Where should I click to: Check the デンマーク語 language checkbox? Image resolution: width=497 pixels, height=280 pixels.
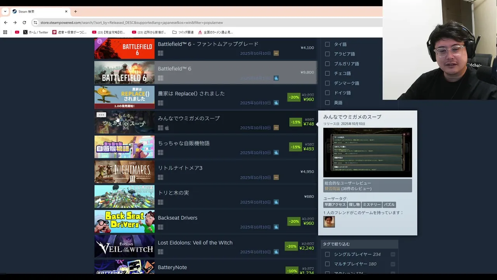[x=327, y=83]
